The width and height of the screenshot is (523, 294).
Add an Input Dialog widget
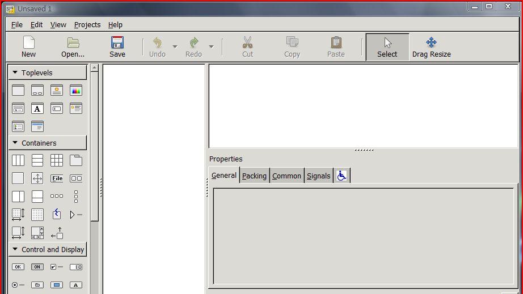[57, 108]
